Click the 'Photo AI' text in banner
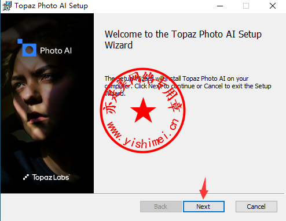 click(x=56, y=51)
